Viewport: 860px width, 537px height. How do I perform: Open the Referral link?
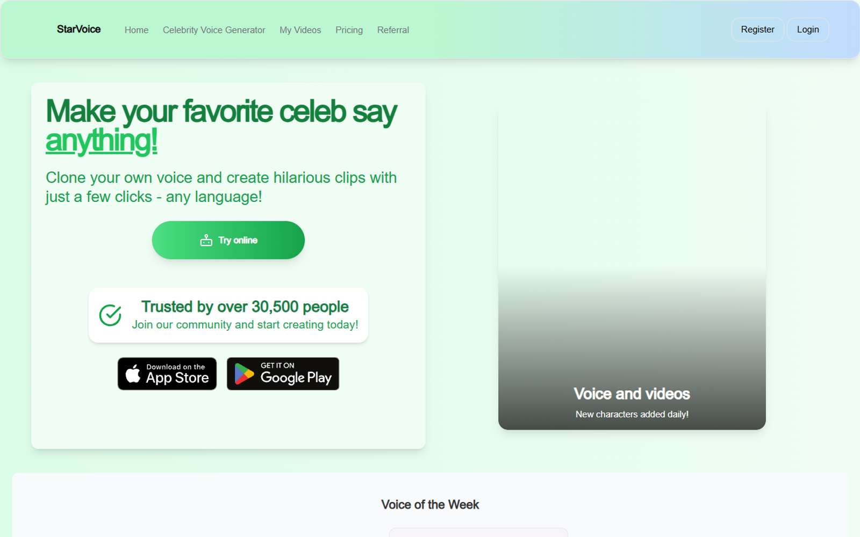(393, 30)
